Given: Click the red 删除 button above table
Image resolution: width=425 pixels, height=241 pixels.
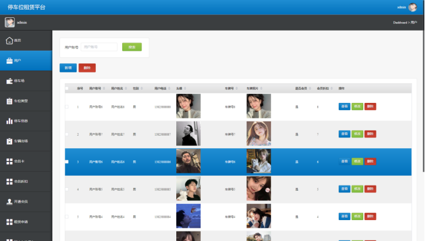Looking at the screenshot, I should 87,68.
